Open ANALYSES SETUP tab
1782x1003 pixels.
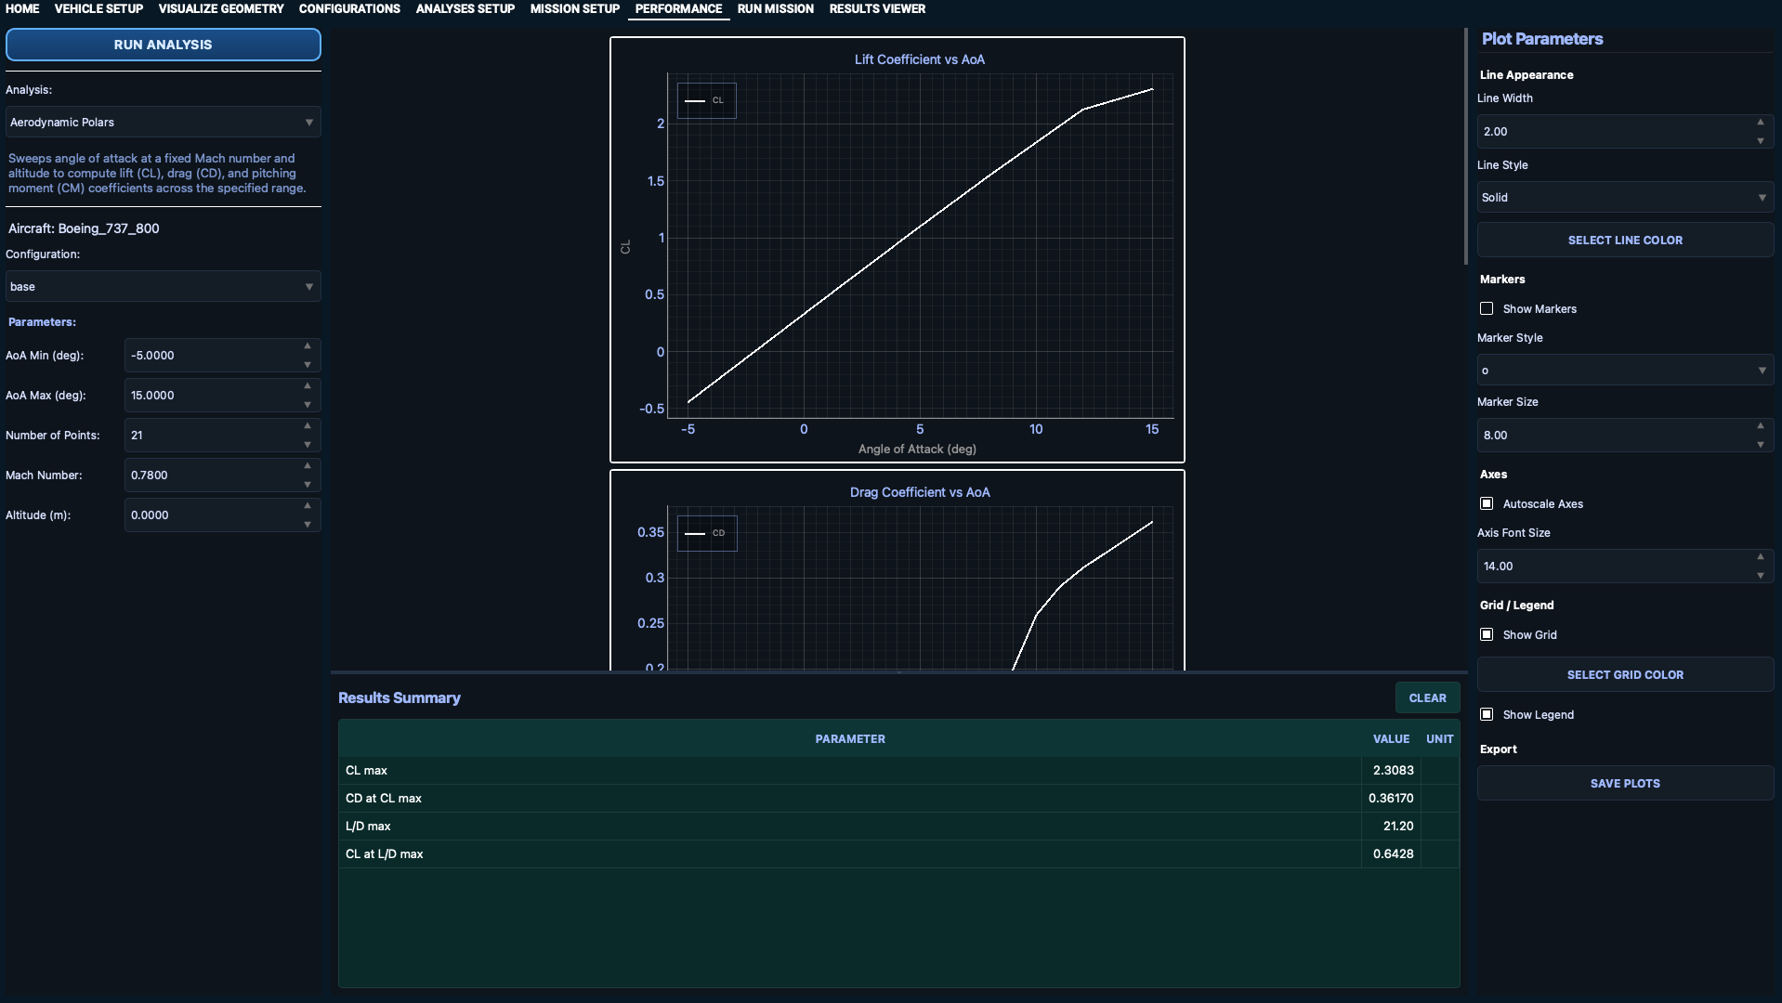tap(465, 8)
